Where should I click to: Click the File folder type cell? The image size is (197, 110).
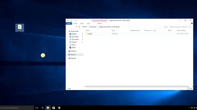coord(115,34)
